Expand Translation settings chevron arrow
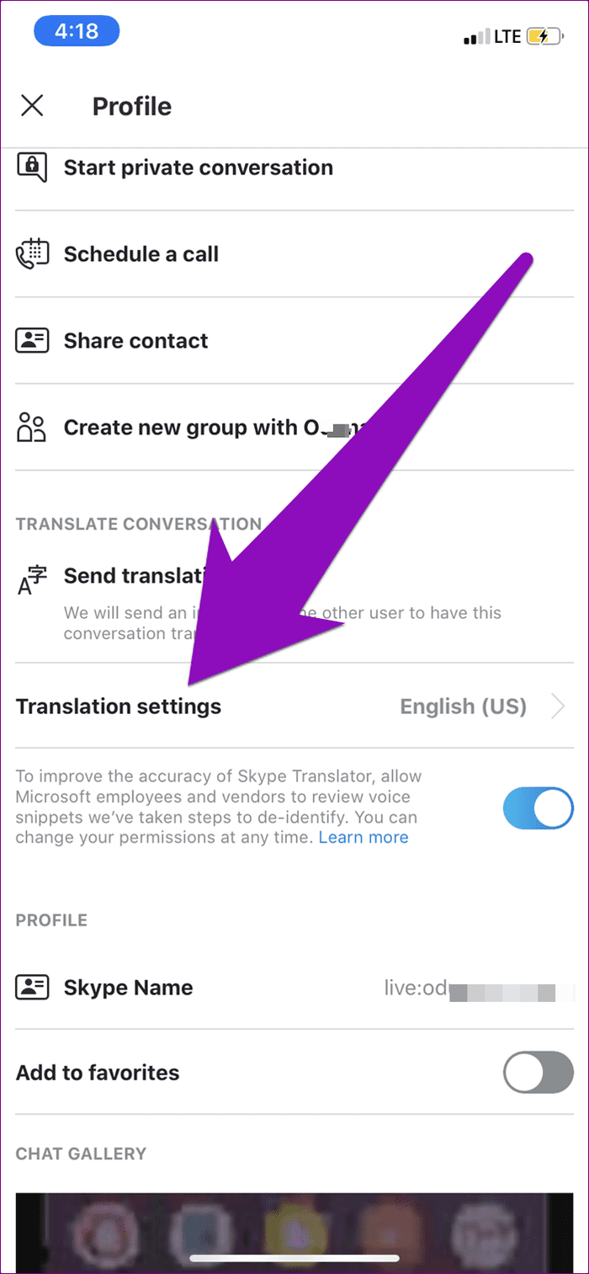589x1274 pixels. click(x=558, y=706)
